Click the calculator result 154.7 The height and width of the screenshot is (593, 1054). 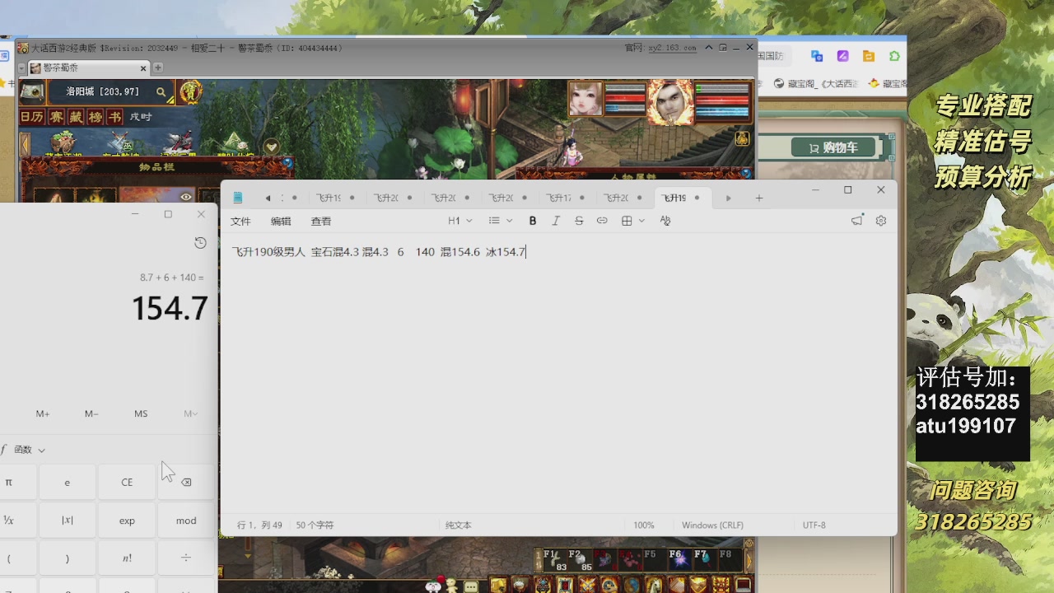click(x=170, y=308)
